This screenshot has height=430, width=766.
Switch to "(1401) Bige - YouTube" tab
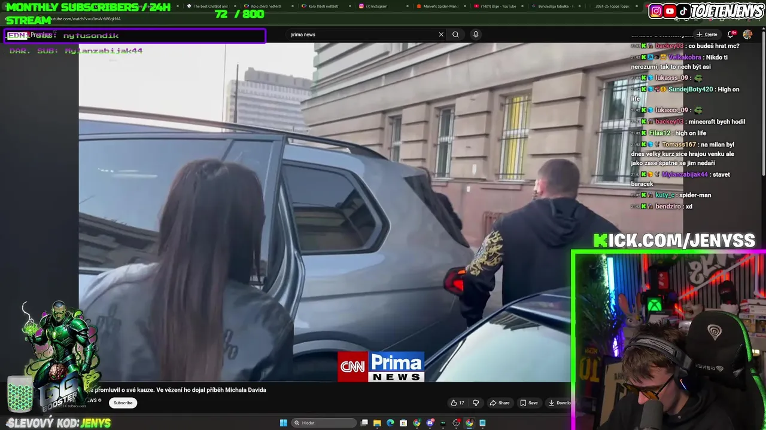coord(498,6)
